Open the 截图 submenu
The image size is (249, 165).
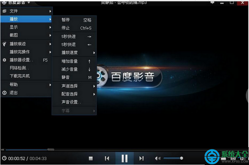26,35
